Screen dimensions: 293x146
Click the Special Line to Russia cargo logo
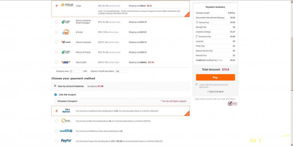67,5
